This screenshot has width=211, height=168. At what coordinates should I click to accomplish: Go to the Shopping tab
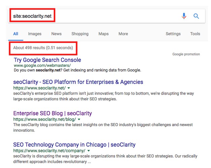[x=80, y=34]
